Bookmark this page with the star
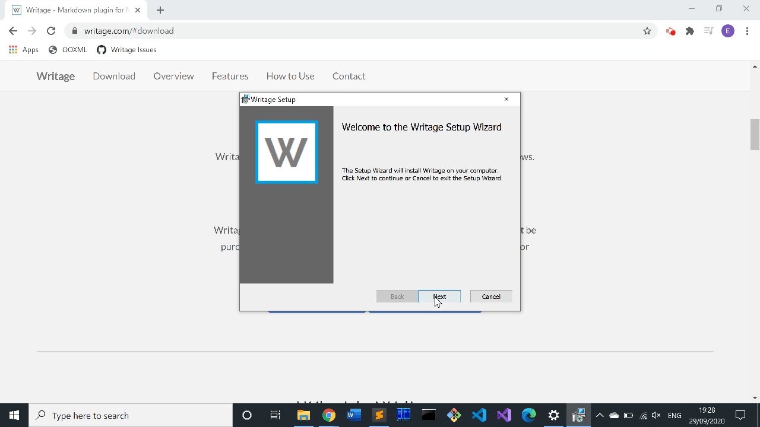This screenshot has height=427, width=760. pos(647,31)
